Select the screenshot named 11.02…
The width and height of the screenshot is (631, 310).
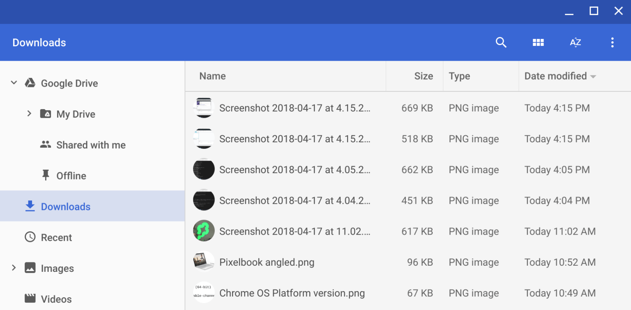(295, 231)
